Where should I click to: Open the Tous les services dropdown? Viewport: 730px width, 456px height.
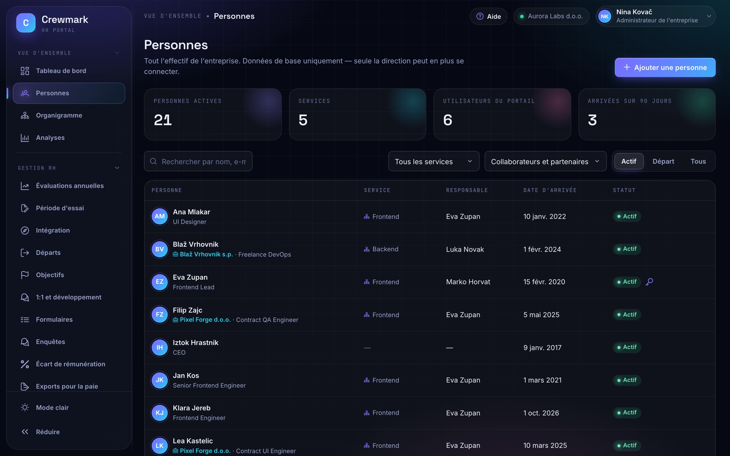pyautogui.click(x=433, y=161)
